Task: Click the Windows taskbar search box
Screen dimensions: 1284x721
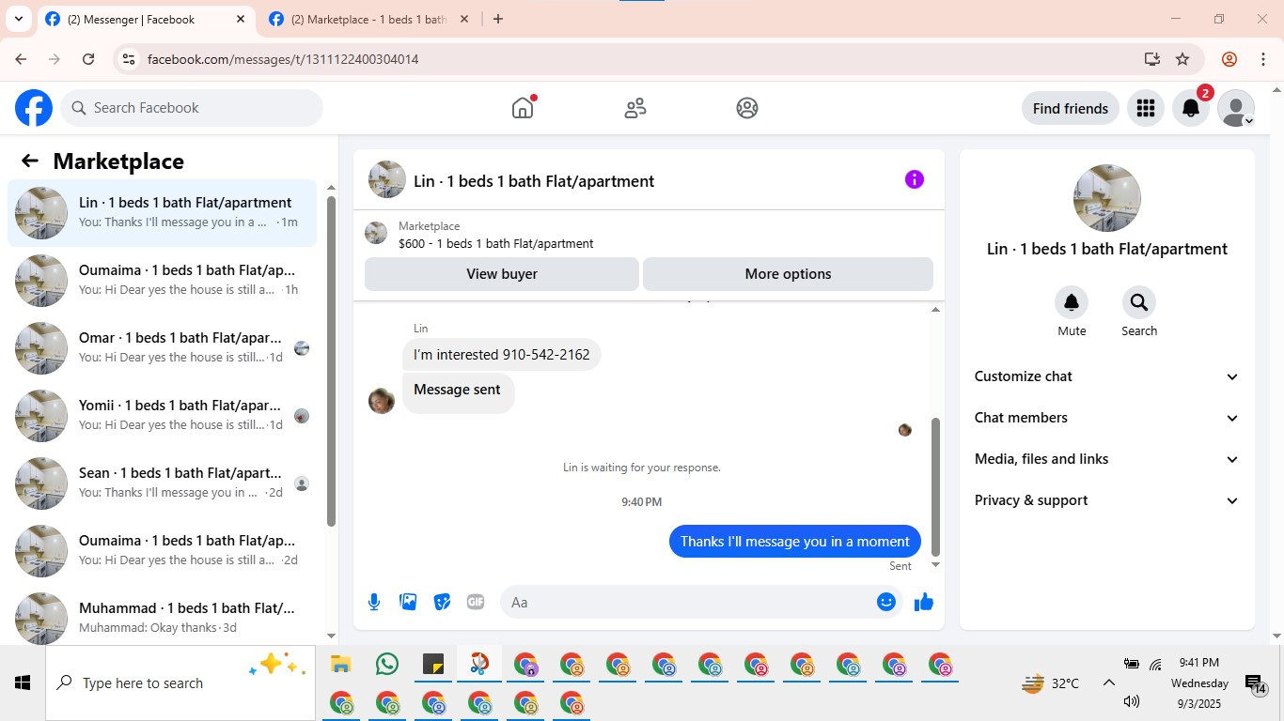Action: coord(179,683)
